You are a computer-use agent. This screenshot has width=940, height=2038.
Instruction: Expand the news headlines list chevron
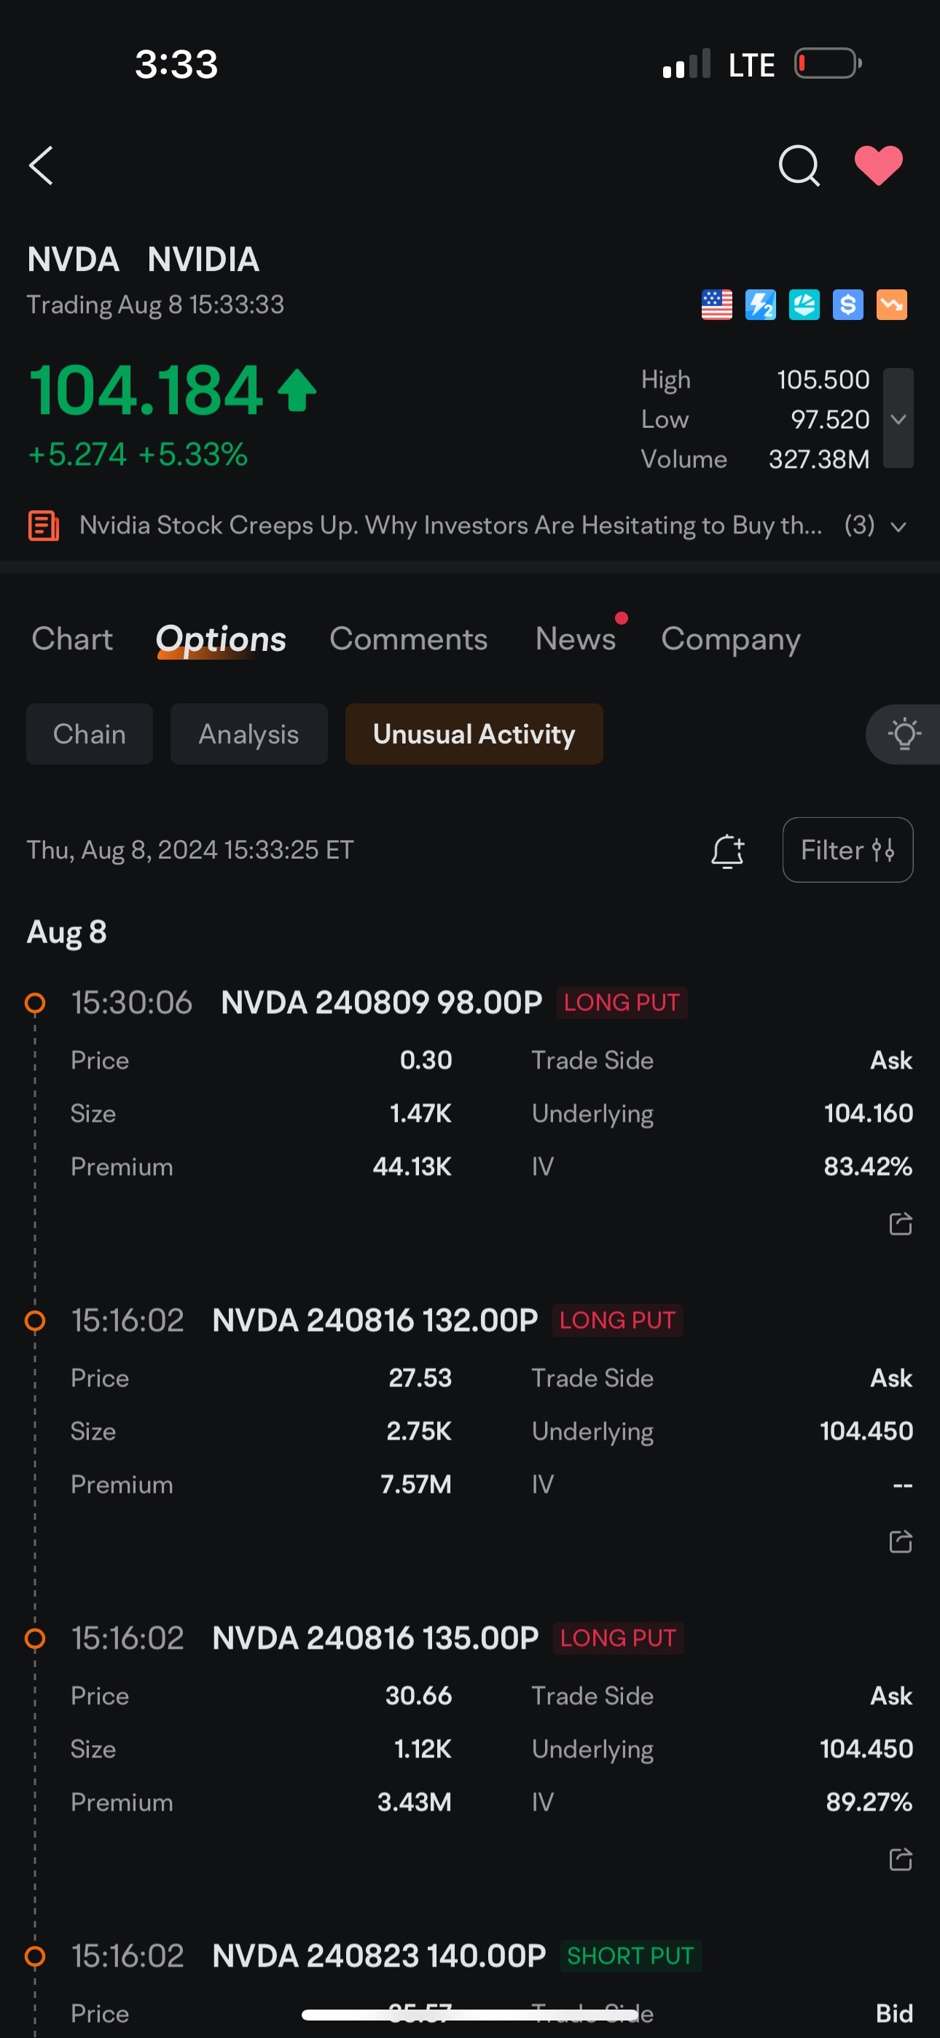[x=898, y=527]
